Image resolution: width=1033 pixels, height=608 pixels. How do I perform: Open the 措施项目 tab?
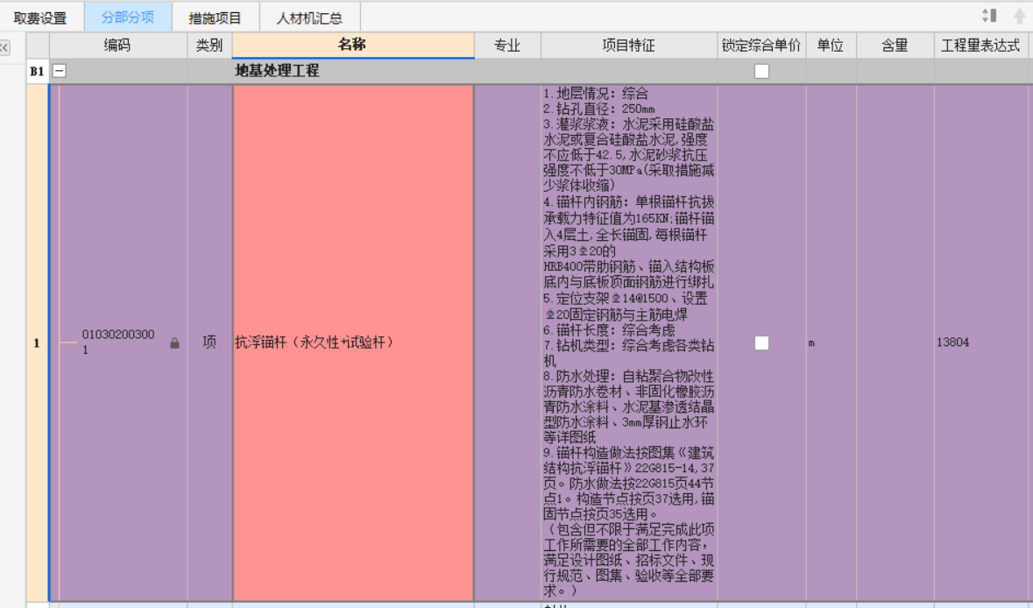(x=216, y=18)
